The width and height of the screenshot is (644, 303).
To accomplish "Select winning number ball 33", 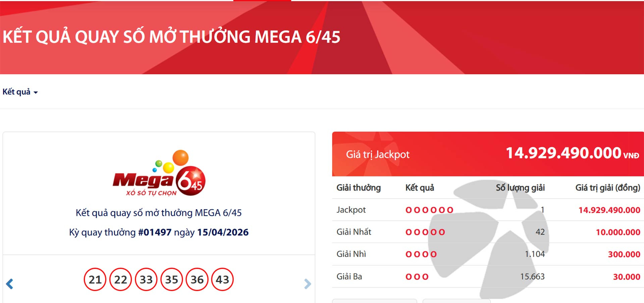I will (146, 279).
